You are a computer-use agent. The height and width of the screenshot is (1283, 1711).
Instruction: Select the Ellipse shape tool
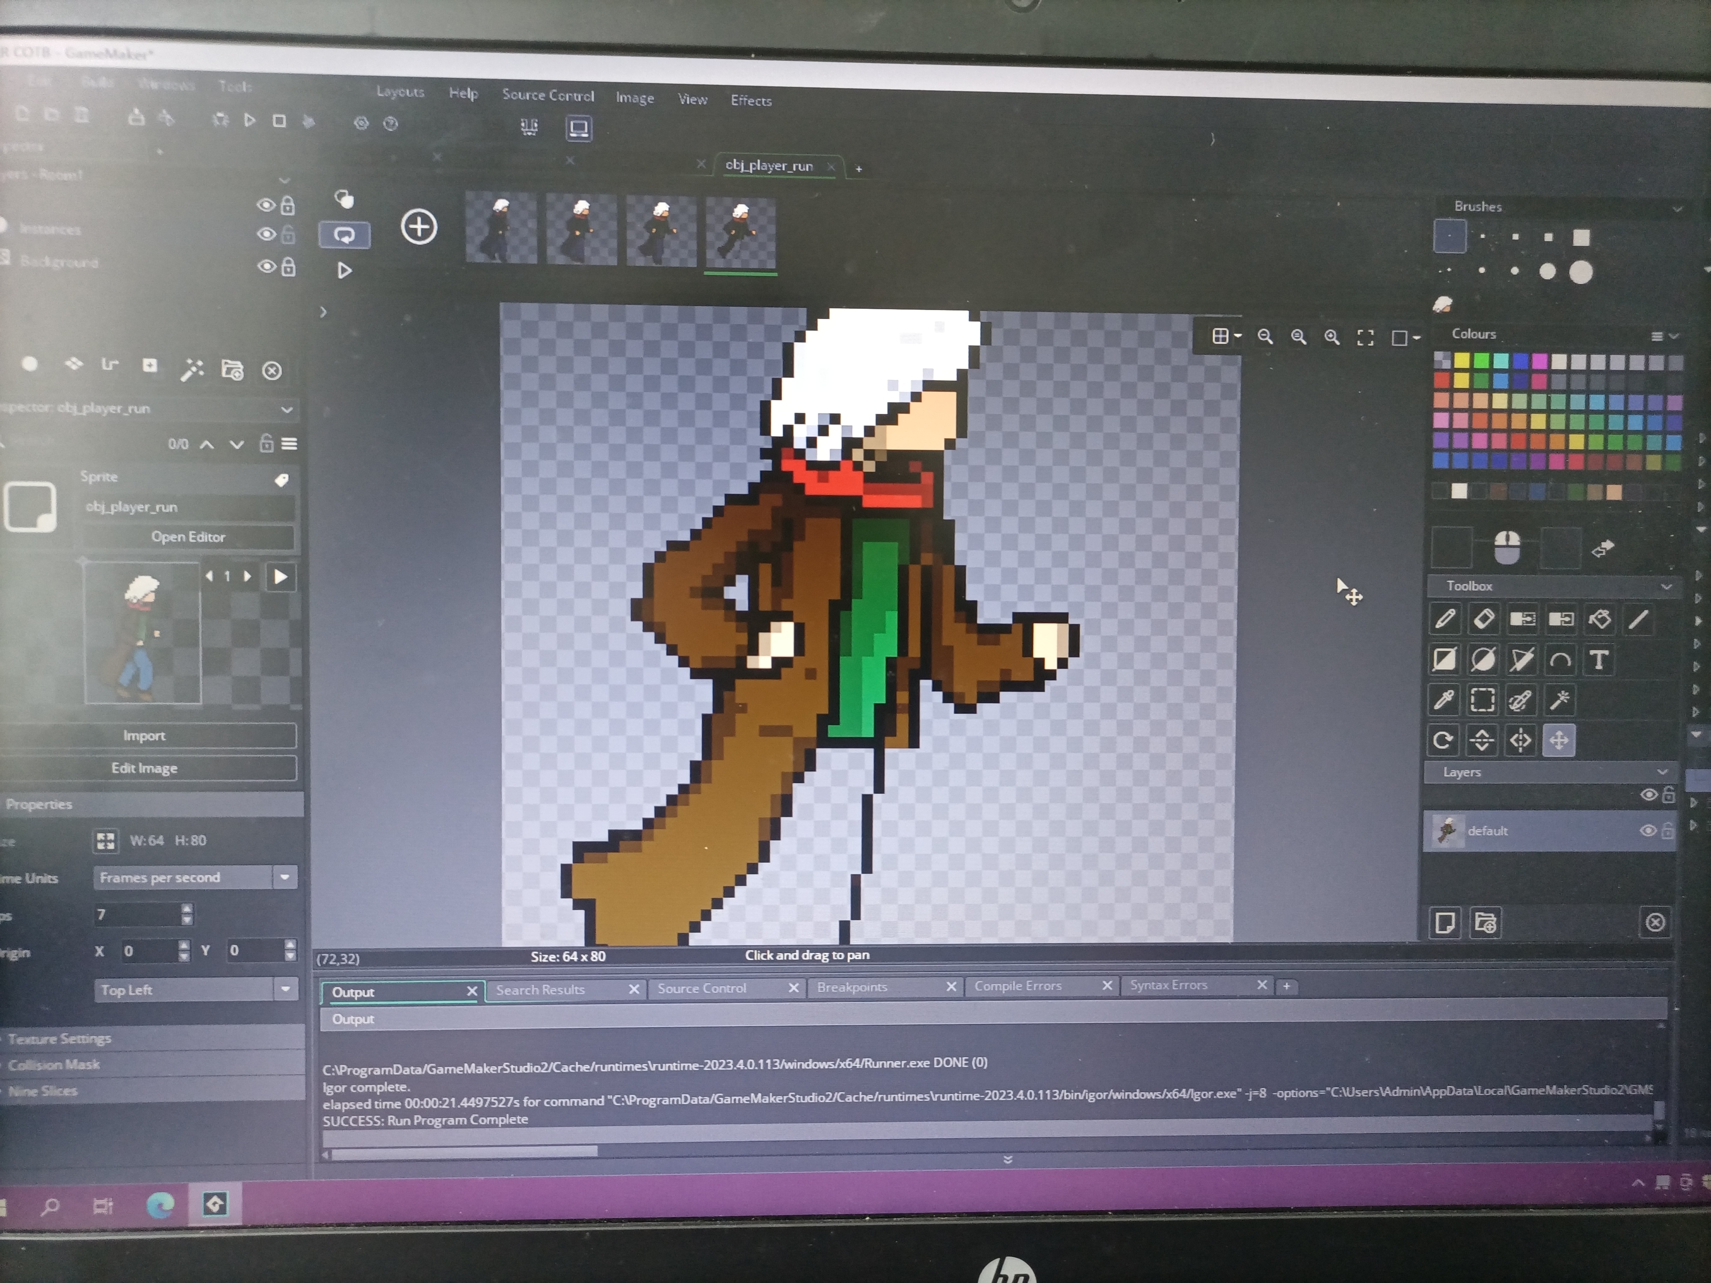click(1483, 659)
